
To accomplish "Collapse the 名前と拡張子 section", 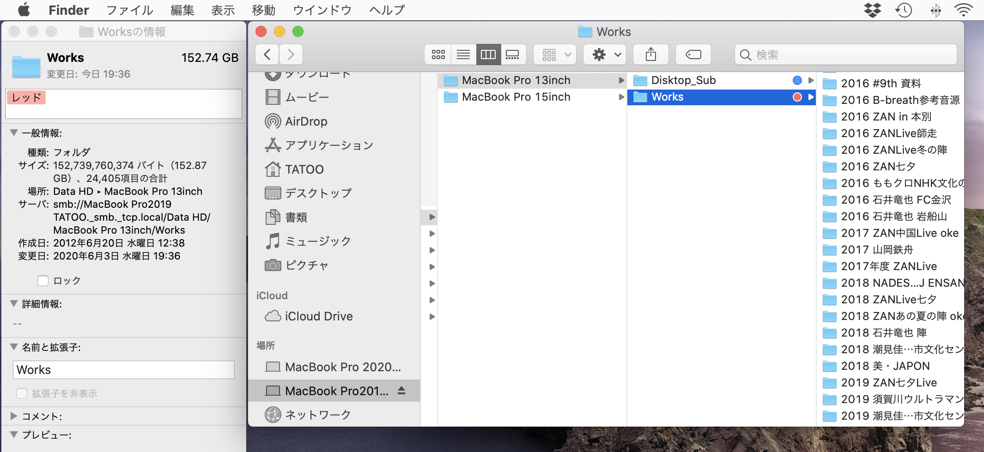I will point(14,347).
